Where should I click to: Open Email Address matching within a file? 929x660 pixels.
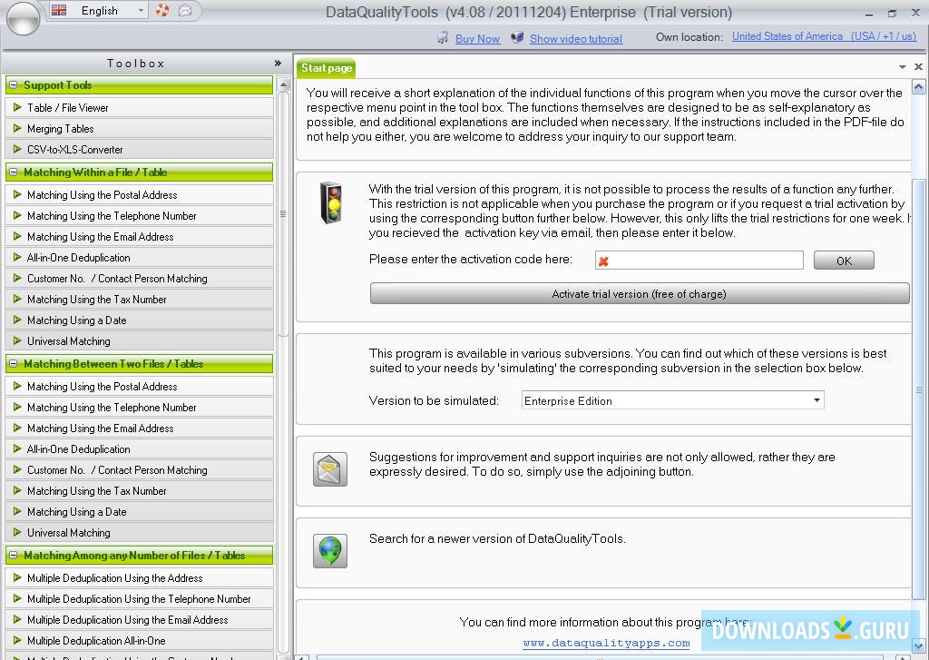[139, 237]
